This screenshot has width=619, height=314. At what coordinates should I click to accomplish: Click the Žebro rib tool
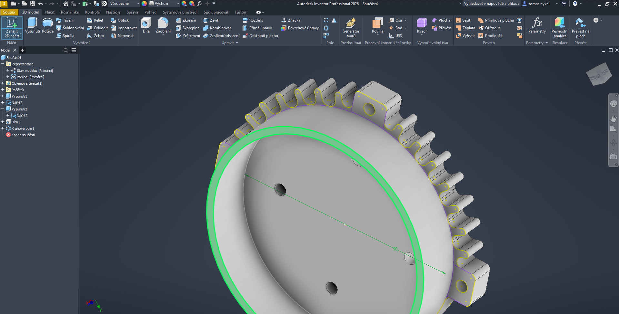(95, 36)
